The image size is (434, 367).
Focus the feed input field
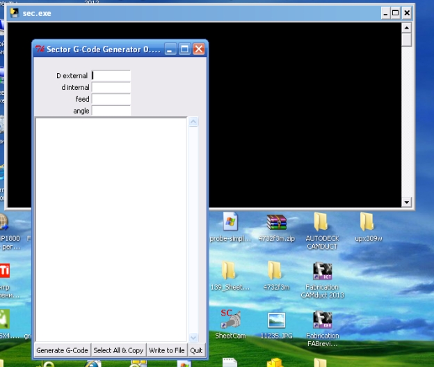(111, 99)
